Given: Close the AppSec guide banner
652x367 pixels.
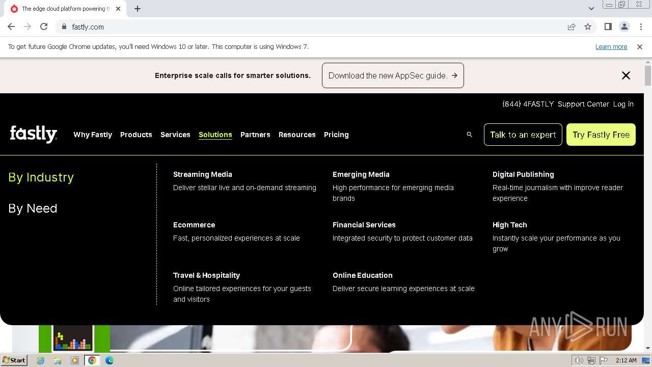Looking at the screenshot, I should tap(626, 75).
